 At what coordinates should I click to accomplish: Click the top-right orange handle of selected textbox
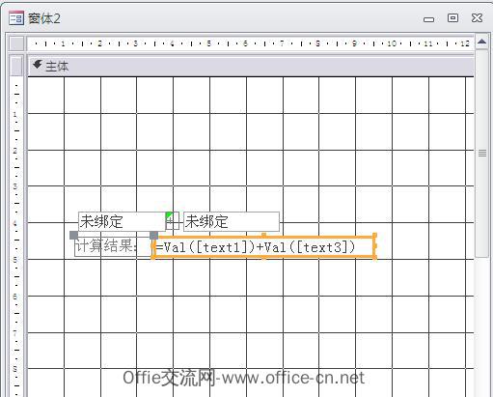[374, 236]
